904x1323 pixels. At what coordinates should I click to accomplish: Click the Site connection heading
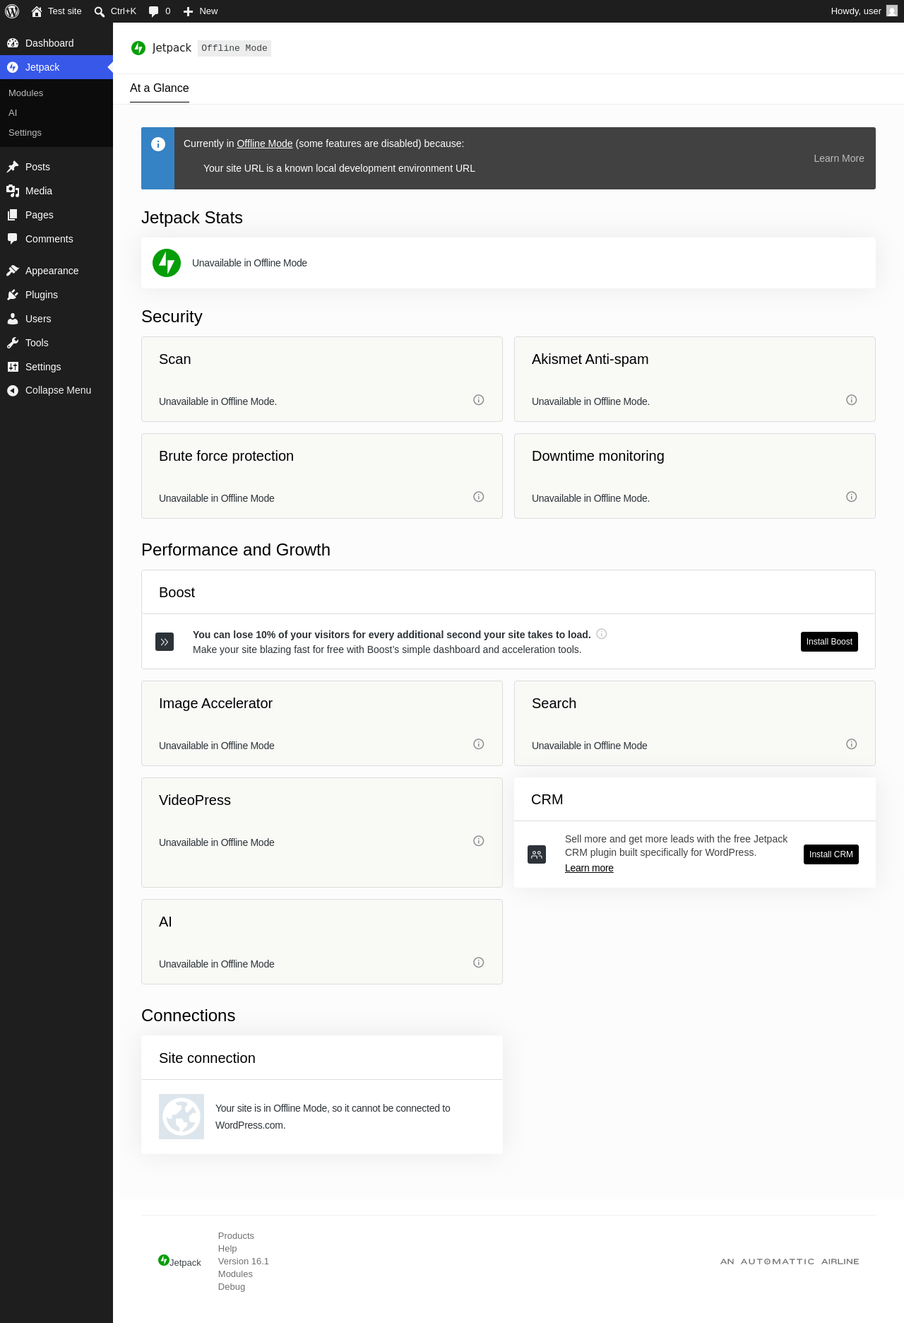coord(207,1058)
